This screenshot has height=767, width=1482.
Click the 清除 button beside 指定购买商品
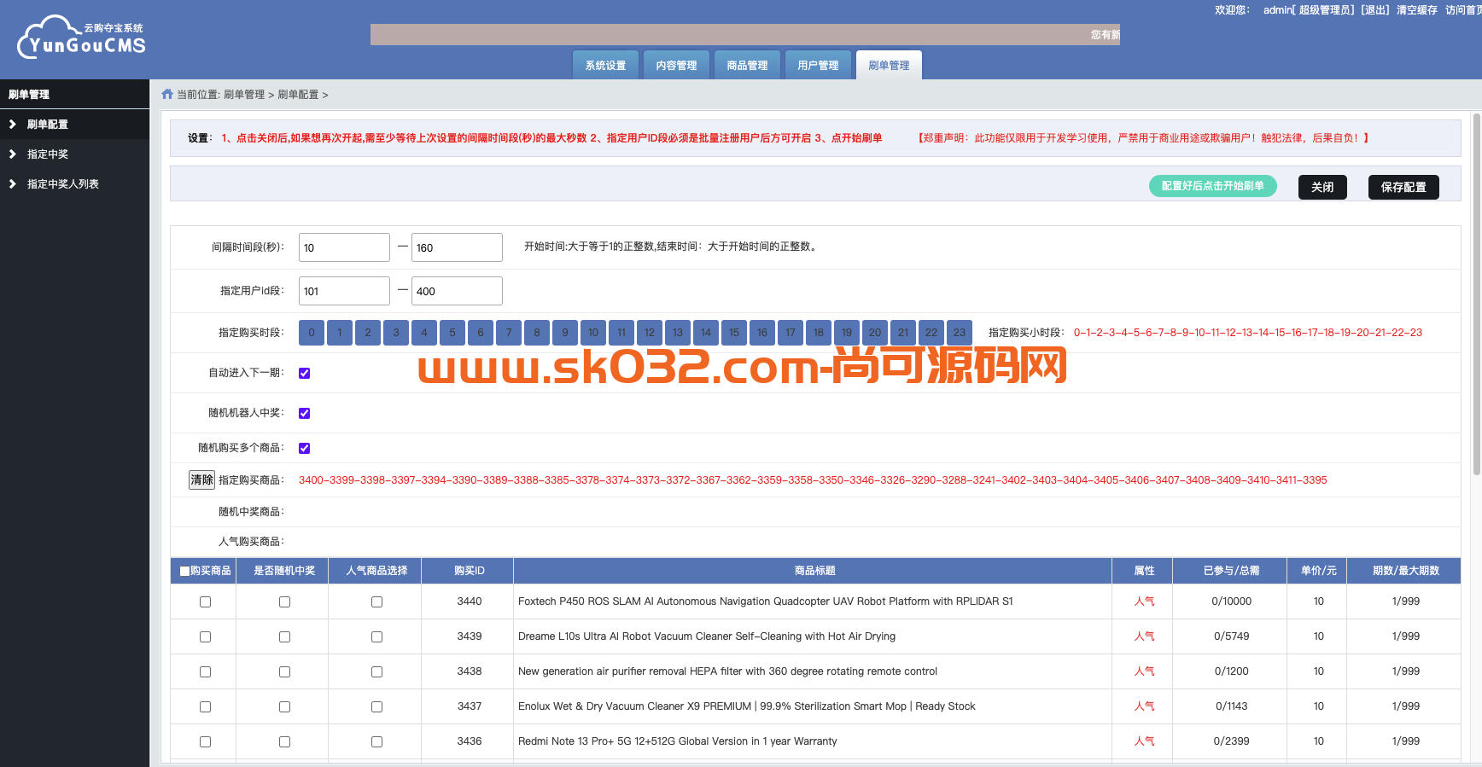201,479
